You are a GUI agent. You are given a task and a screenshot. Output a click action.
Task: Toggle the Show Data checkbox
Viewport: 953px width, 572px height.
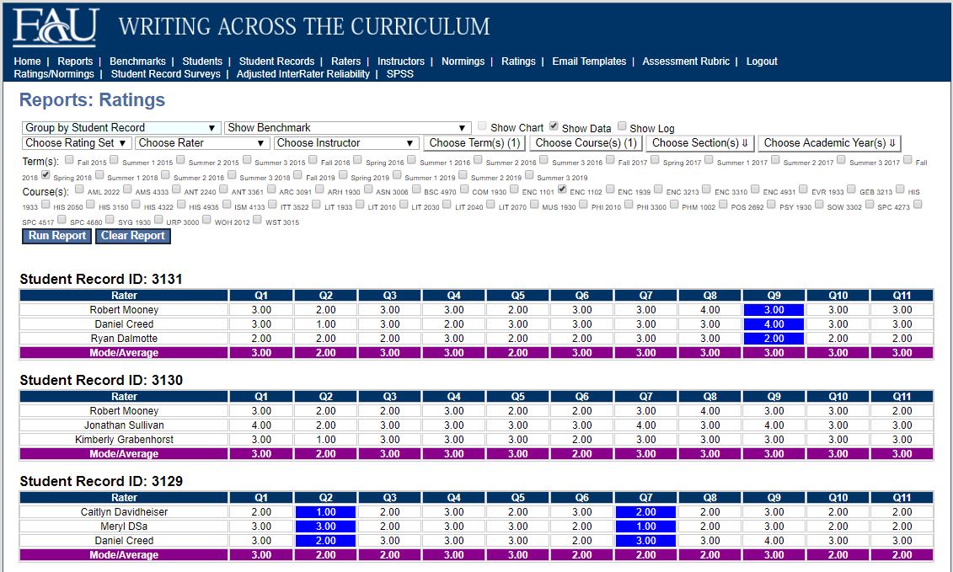554,126
